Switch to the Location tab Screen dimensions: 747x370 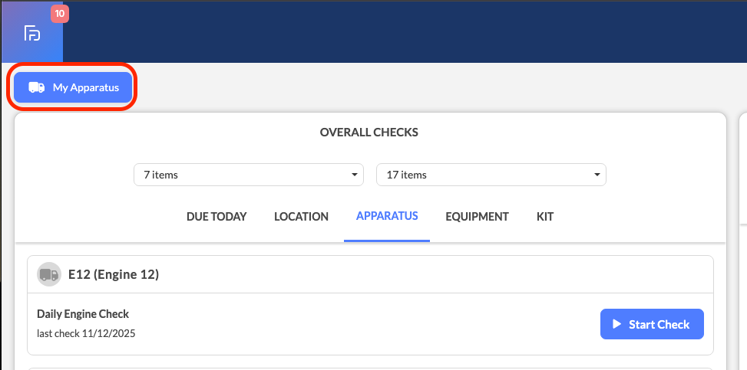click(x=301, y=217)
